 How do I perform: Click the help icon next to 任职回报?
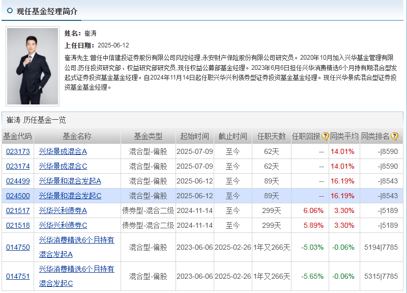click(325, 136)
